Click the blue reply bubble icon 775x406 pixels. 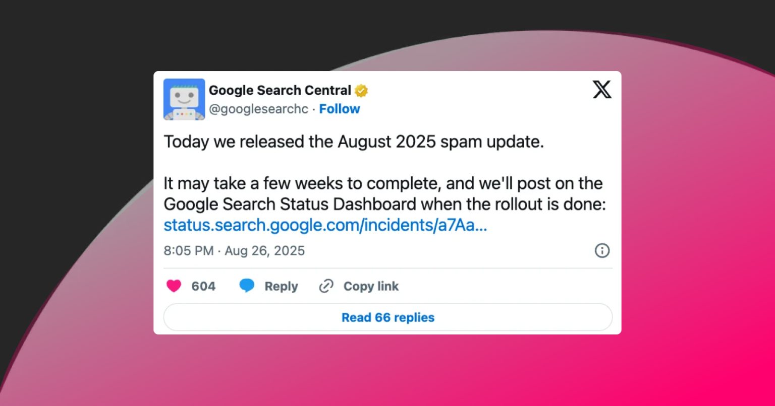pos(247,286)
